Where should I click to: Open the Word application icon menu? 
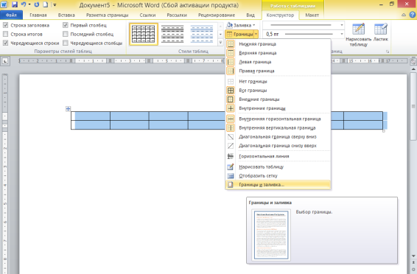tap(4, 4)
